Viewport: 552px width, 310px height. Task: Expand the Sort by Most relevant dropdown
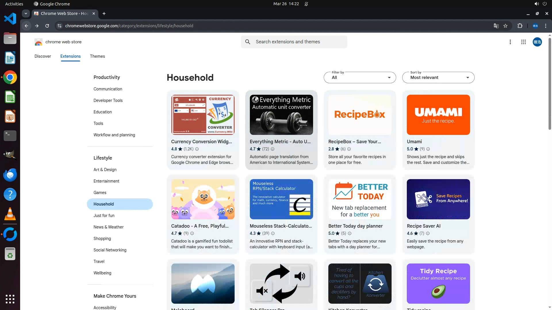point(438,77)
